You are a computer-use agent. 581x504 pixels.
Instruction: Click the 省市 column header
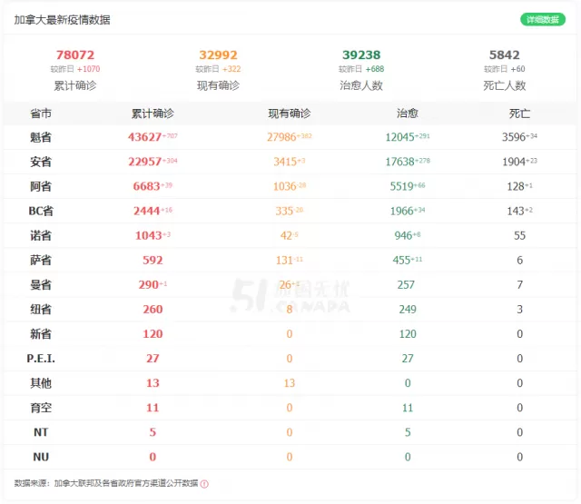[x=41, y=114]
